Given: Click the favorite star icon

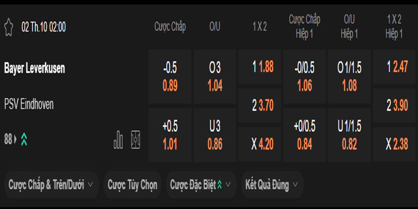Looking at the screenshot, I should [x=8, y=27].
